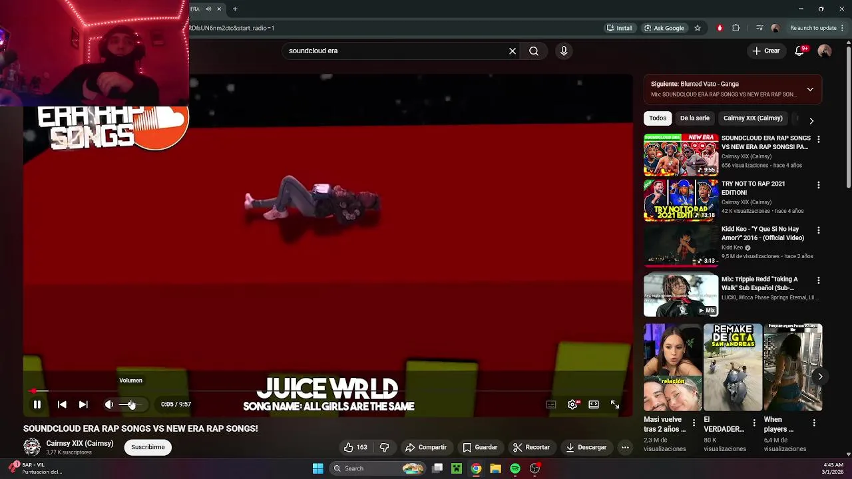This screenshot has height=479, width=852.
Task: Open the Trippie Redd mix thumbnail
Action: 681,295
